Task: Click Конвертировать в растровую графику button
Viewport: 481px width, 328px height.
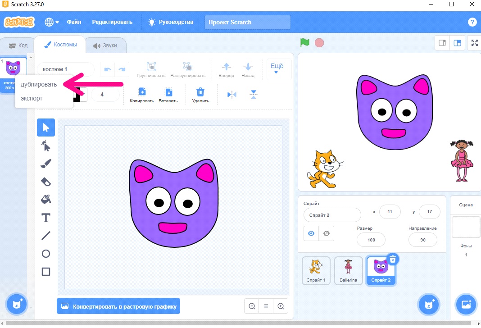Action: click(118, 306)
